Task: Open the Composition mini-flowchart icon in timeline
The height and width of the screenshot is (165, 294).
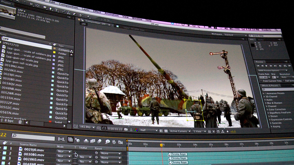Action: (61, 139)
